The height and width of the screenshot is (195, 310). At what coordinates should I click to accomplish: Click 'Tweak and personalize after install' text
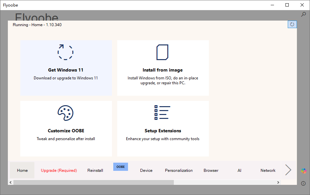[66, 139]
